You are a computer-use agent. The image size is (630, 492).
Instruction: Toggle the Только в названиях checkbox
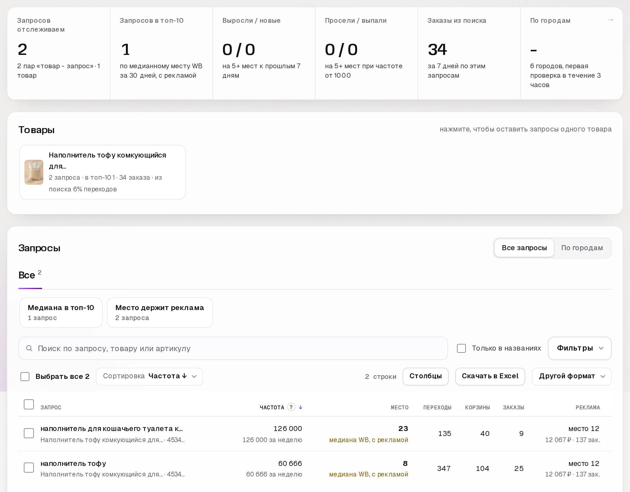coord(461,348)
